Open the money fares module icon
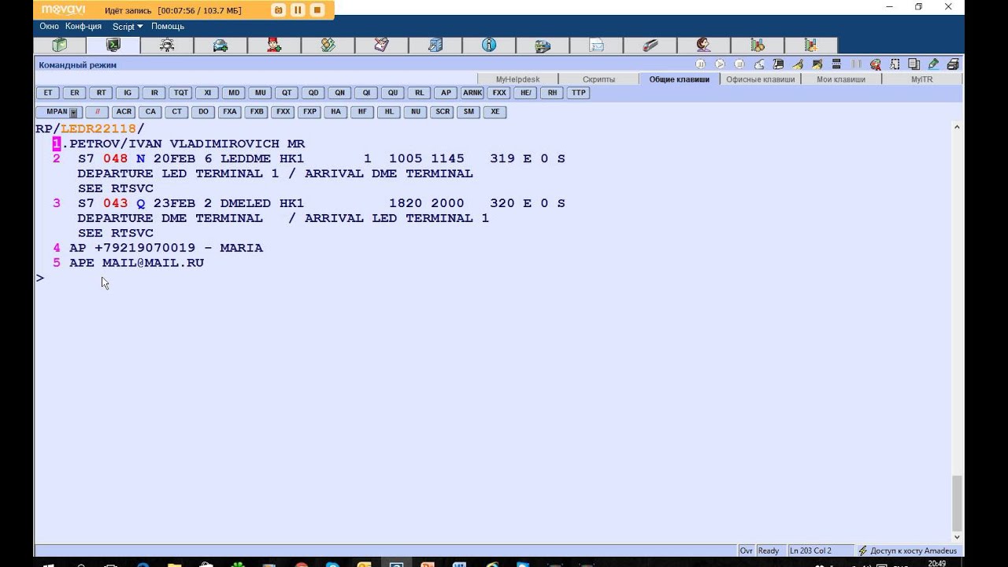The width and height of the screenshot is (1008, 567). [328, 45]
